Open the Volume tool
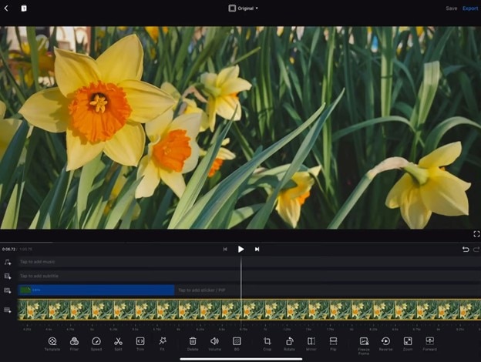This screenshot has width=481, height=362. 214,344
